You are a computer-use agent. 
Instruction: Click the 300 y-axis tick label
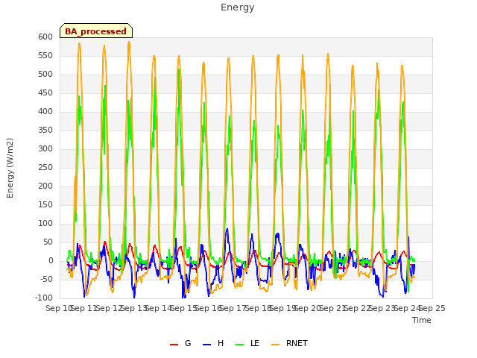click(45, 149)
